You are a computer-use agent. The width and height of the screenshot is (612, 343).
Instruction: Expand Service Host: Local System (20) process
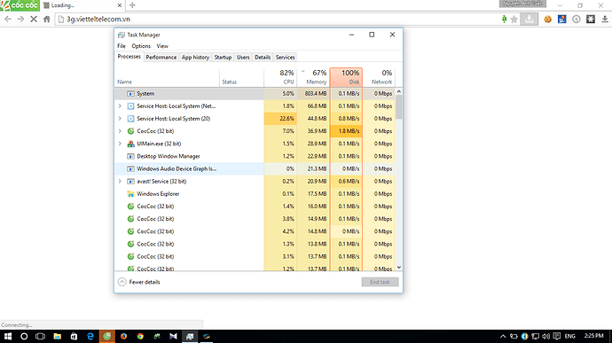[x=120, y=119]
